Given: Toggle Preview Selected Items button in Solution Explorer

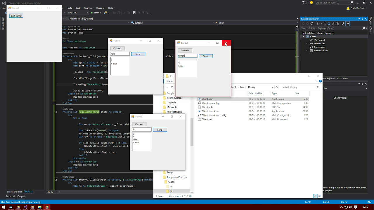Looking at the screenshot, I should tap(348, 24).
